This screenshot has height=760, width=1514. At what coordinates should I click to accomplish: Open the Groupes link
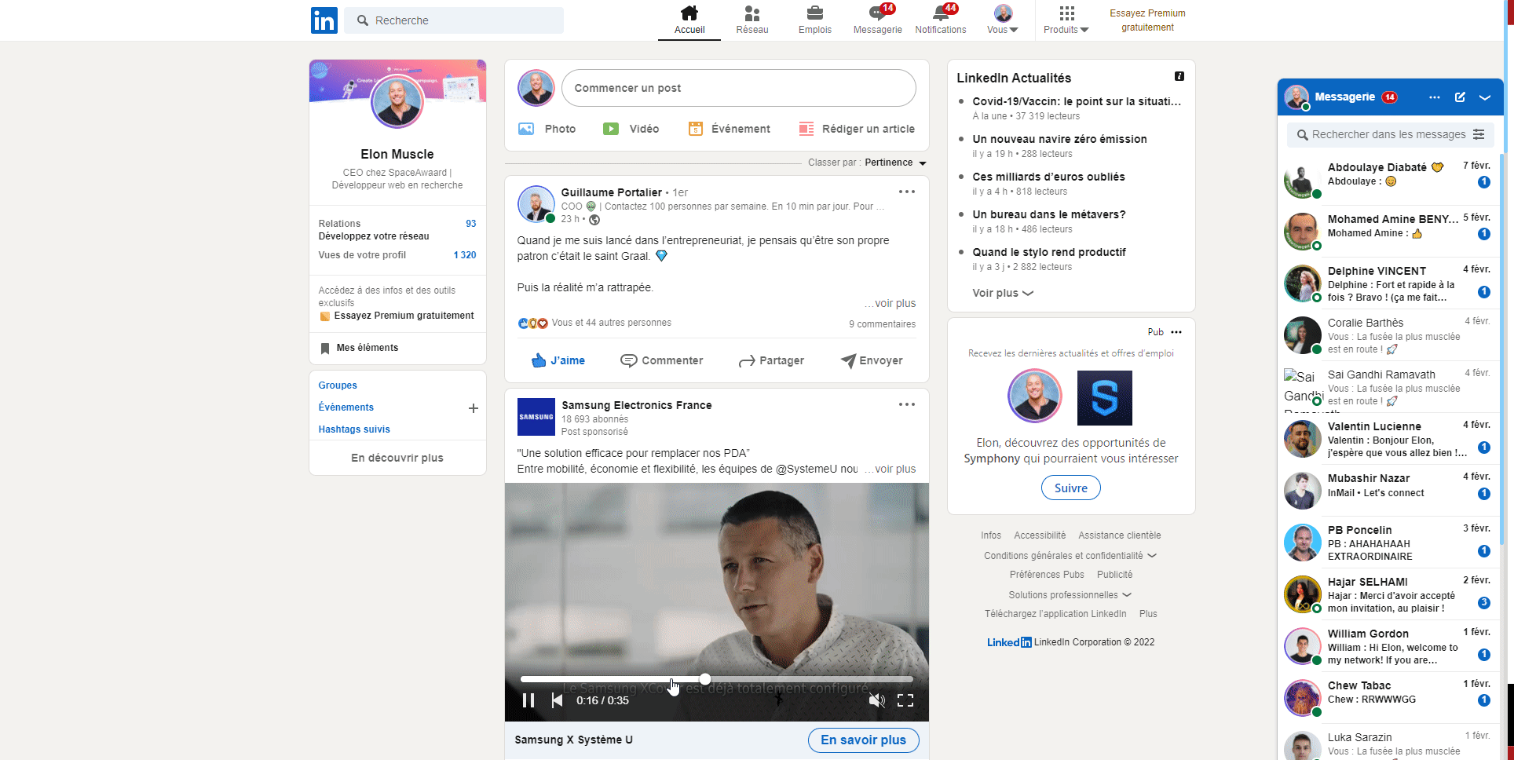[338, 385]
